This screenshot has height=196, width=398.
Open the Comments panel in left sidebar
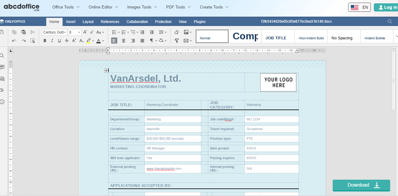point(2,67)
